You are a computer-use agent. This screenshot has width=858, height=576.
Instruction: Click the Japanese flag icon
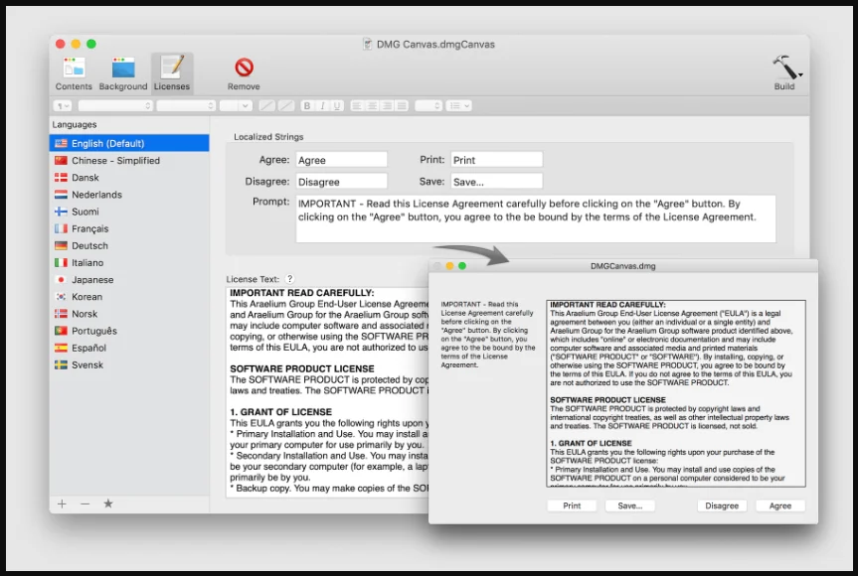pos(61,279)
